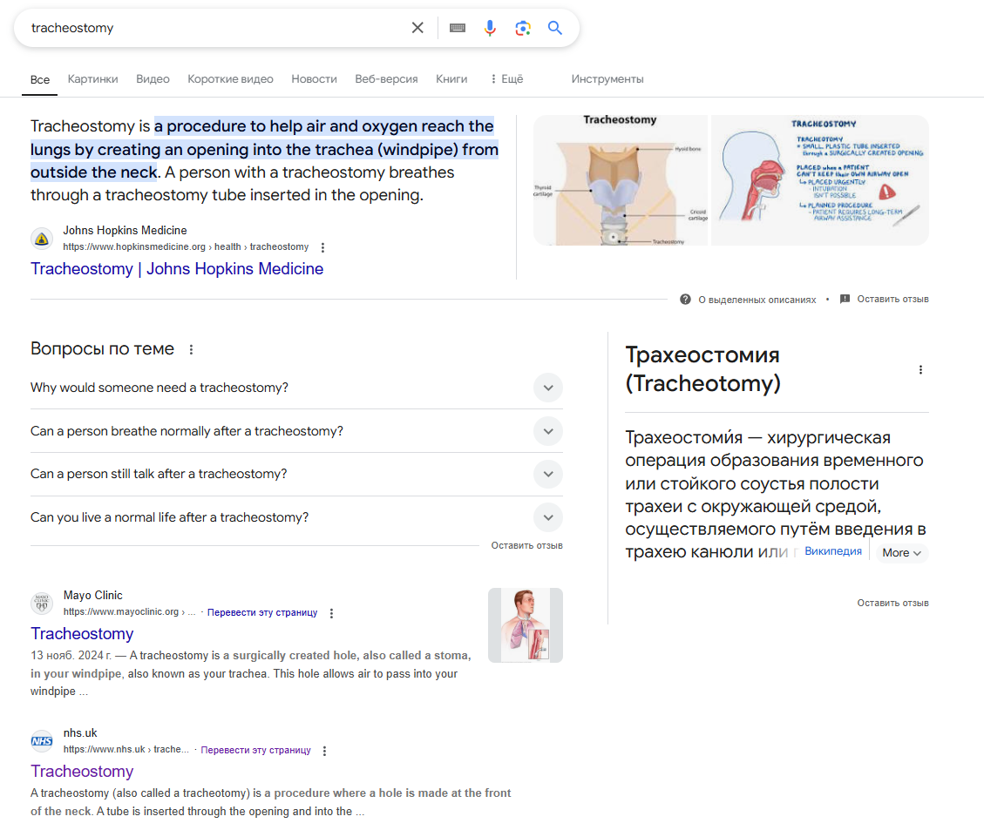Clear the search query with X icon
The width and height of the screenshot is (984, 830).
click(417, 28)
